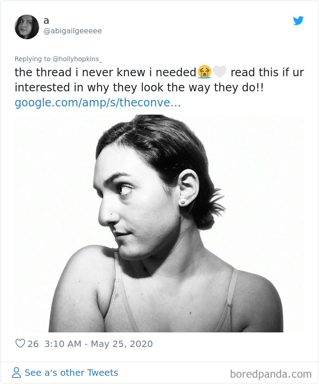Click the blue bird to view on Twitter

(298, 21)
